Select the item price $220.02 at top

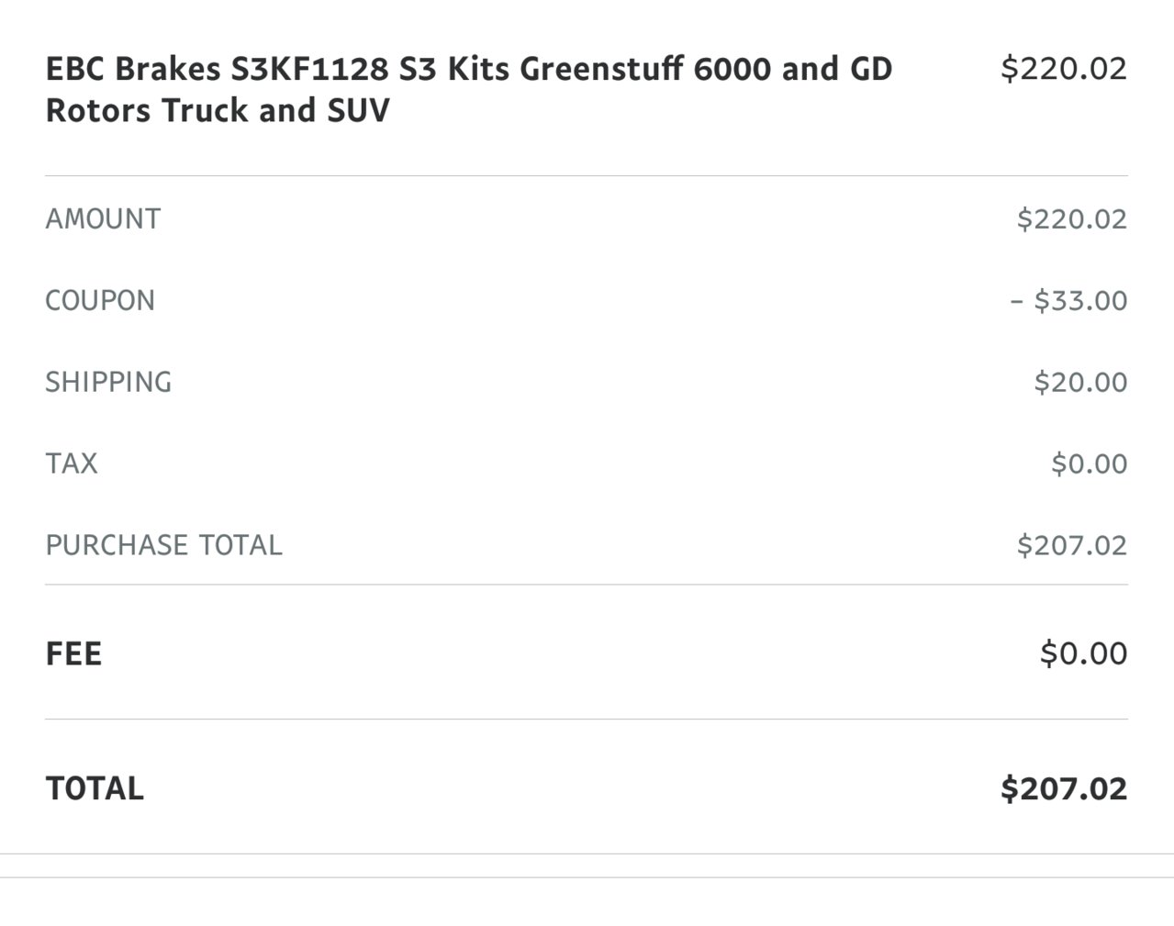[1063, 69]
